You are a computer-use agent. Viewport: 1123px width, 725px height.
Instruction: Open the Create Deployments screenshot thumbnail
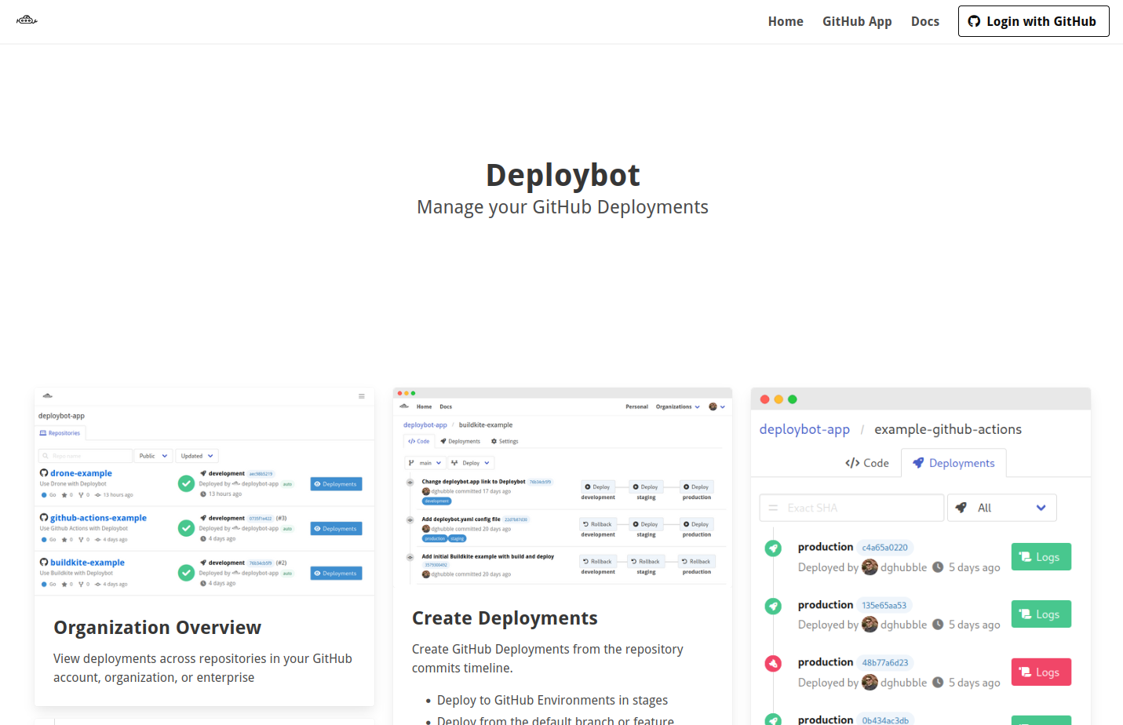click(563, 486)
